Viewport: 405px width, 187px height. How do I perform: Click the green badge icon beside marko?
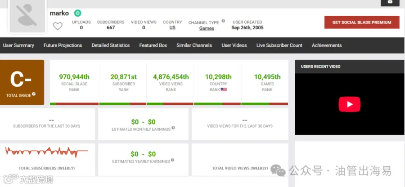pos(77,13)
